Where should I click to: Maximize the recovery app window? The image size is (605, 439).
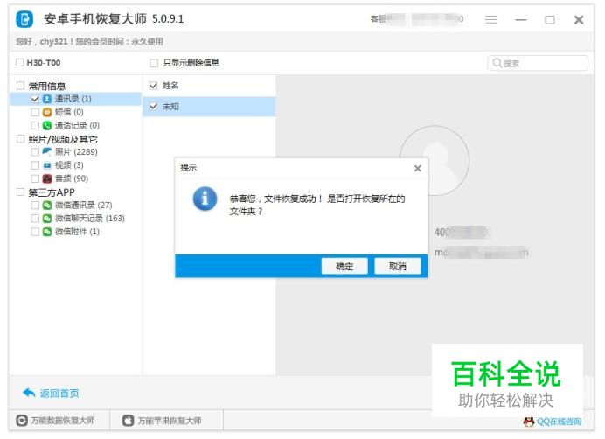coord(550,19)
